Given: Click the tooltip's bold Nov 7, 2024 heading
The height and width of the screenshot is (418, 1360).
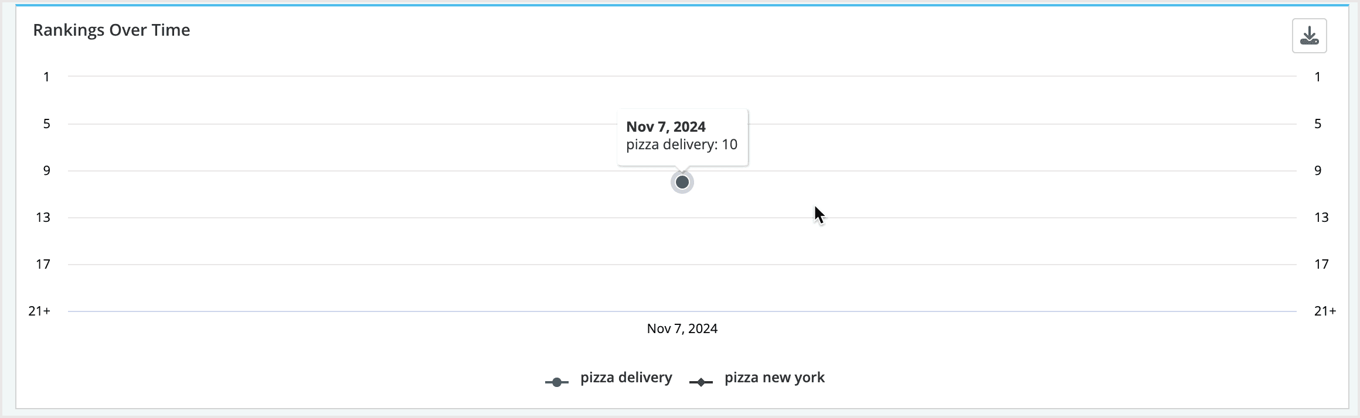Looking at the screenshot, I should pyautogui.click(x=665, y=126).
